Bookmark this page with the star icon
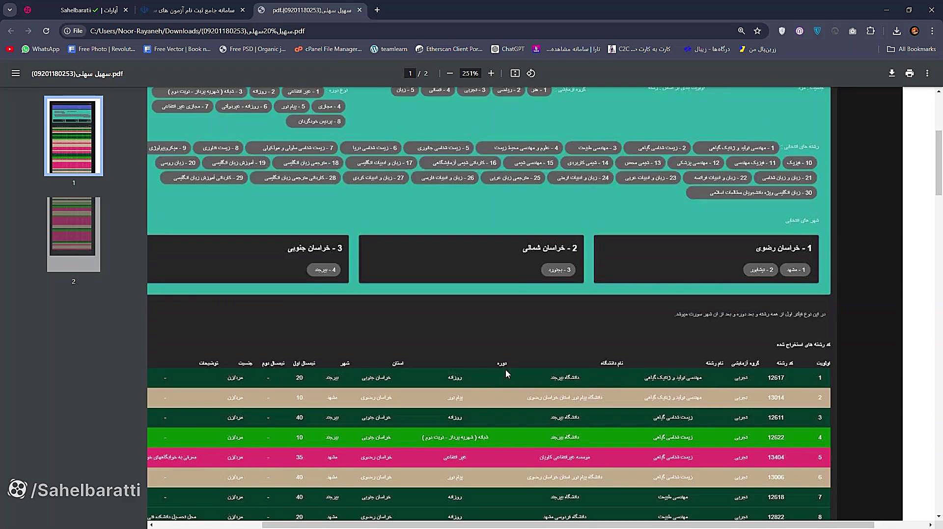 (757, 31)
